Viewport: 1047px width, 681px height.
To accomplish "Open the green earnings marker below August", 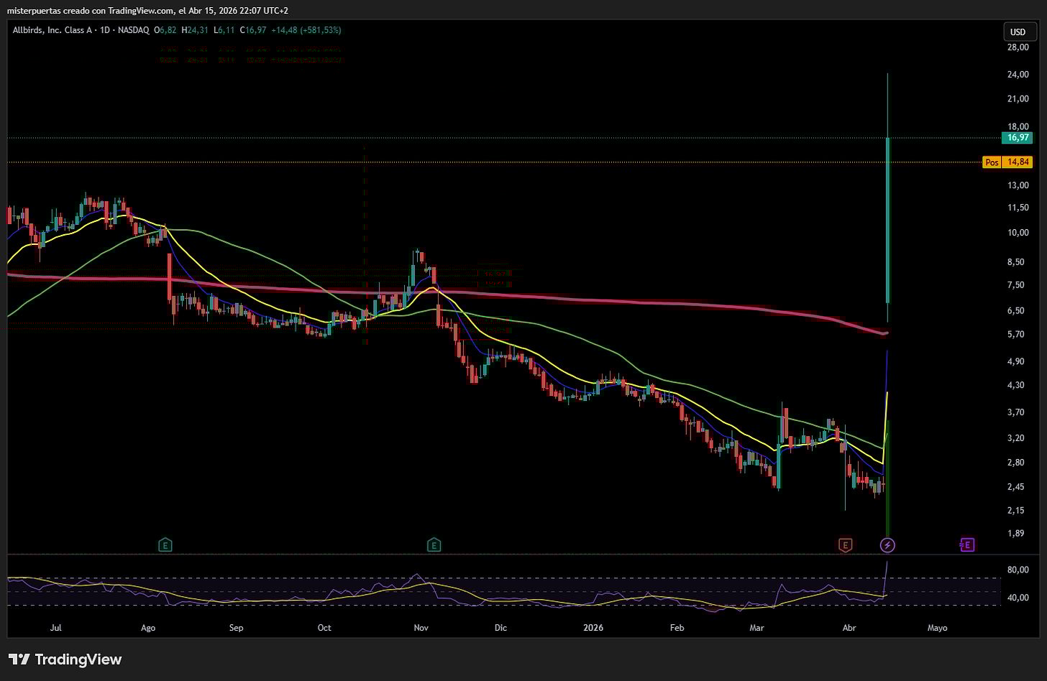I will pos(165,545).
